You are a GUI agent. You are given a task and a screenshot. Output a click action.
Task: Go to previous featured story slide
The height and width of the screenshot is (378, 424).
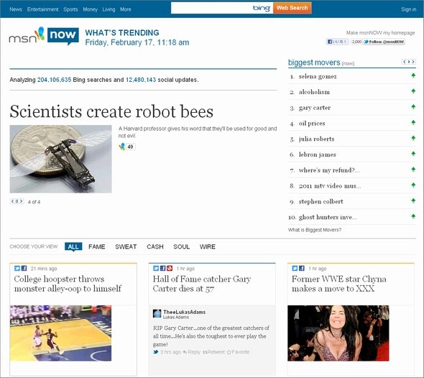[x=13, y=201]
